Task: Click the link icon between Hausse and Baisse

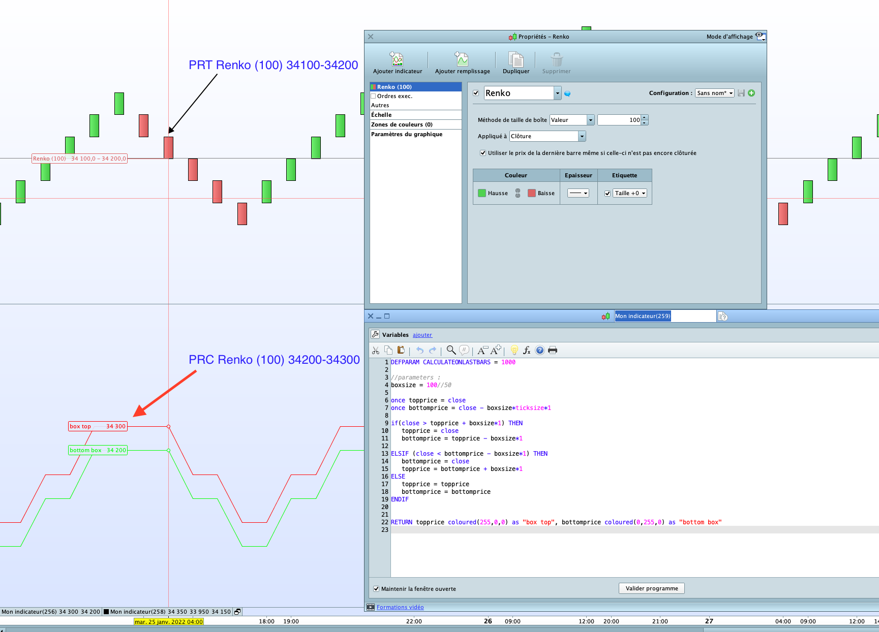Action: [x=518, y=193]
